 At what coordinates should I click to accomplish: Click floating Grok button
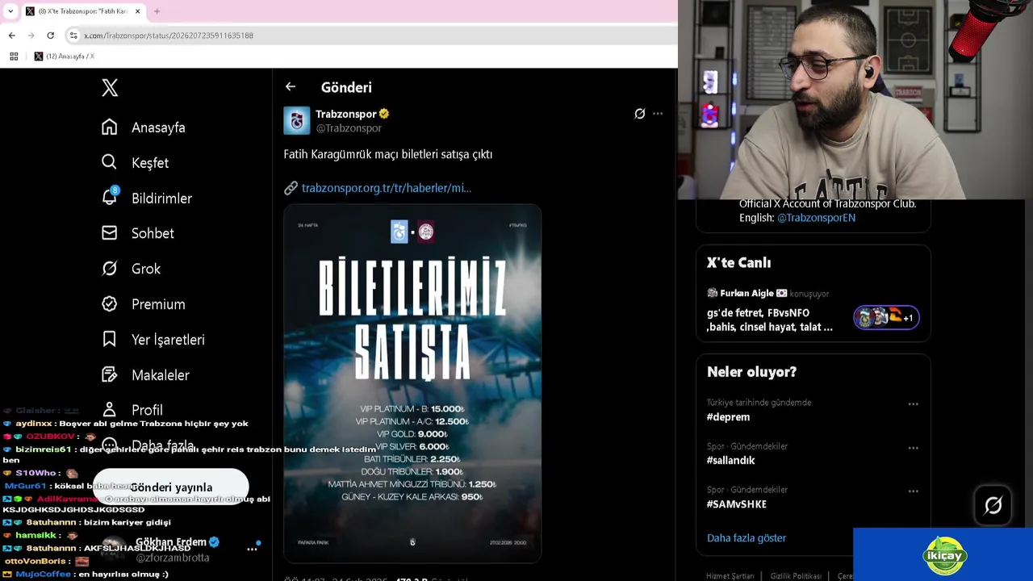point(993,506)
